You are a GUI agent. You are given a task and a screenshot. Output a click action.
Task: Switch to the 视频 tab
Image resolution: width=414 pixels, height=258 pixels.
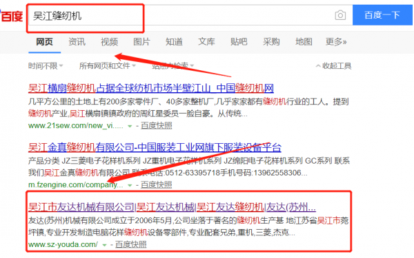click(x=109, y=41)
